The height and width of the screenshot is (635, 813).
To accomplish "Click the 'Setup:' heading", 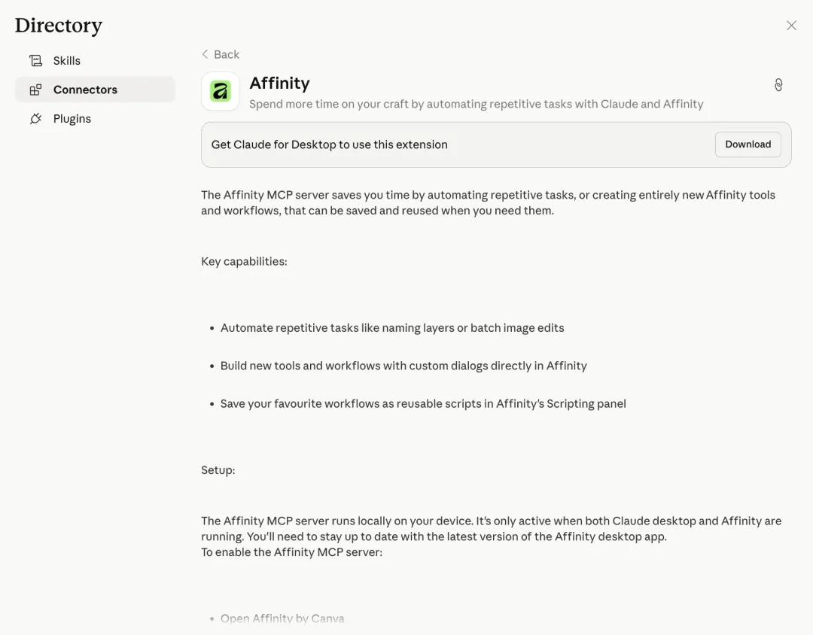I will 218,470.
